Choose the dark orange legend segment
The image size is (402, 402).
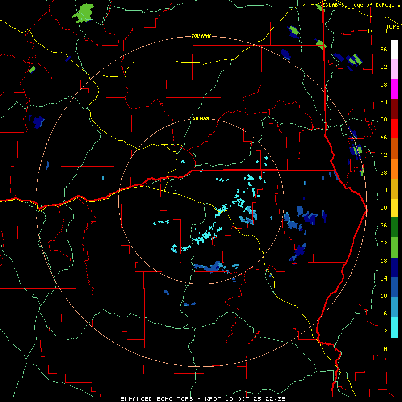click(x=394, y=148)
